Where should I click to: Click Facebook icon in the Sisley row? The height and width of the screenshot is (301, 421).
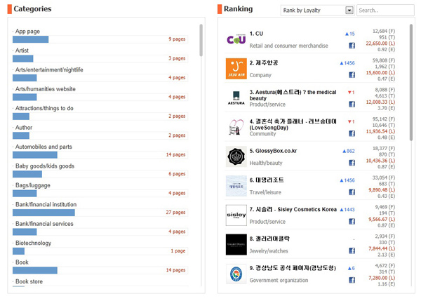352,221
